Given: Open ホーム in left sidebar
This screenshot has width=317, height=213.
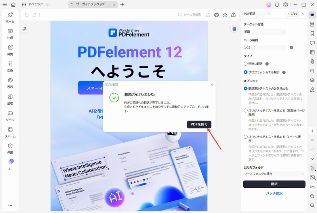Looking at the screenshot, I should (10, 17).
